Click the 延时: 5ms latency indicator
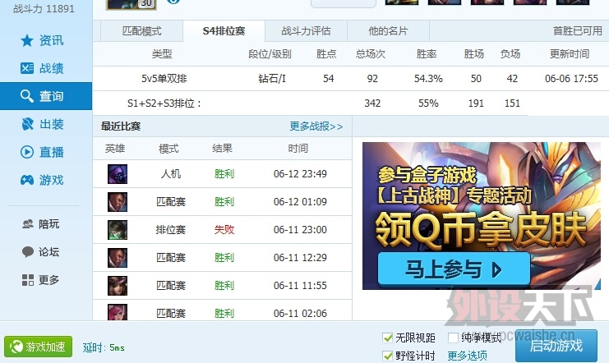 (104, 347)
